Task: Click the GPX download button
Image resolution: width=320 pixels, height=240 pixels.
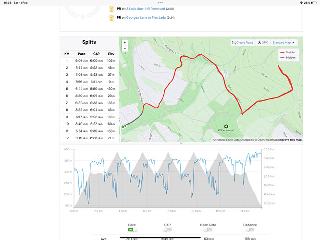Action: click(262, 43)
